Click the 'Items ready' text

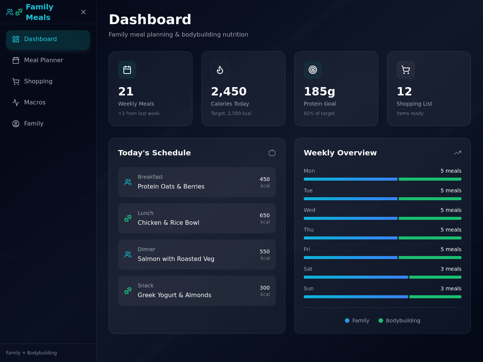point(410,114)
